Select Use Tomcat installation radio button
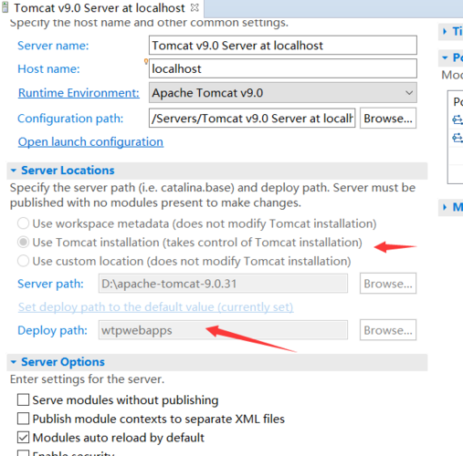 click(x=23, y=242)
